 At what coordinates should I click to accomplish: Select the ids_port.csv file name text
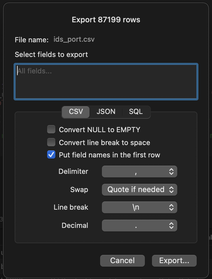tap(74, 39)
